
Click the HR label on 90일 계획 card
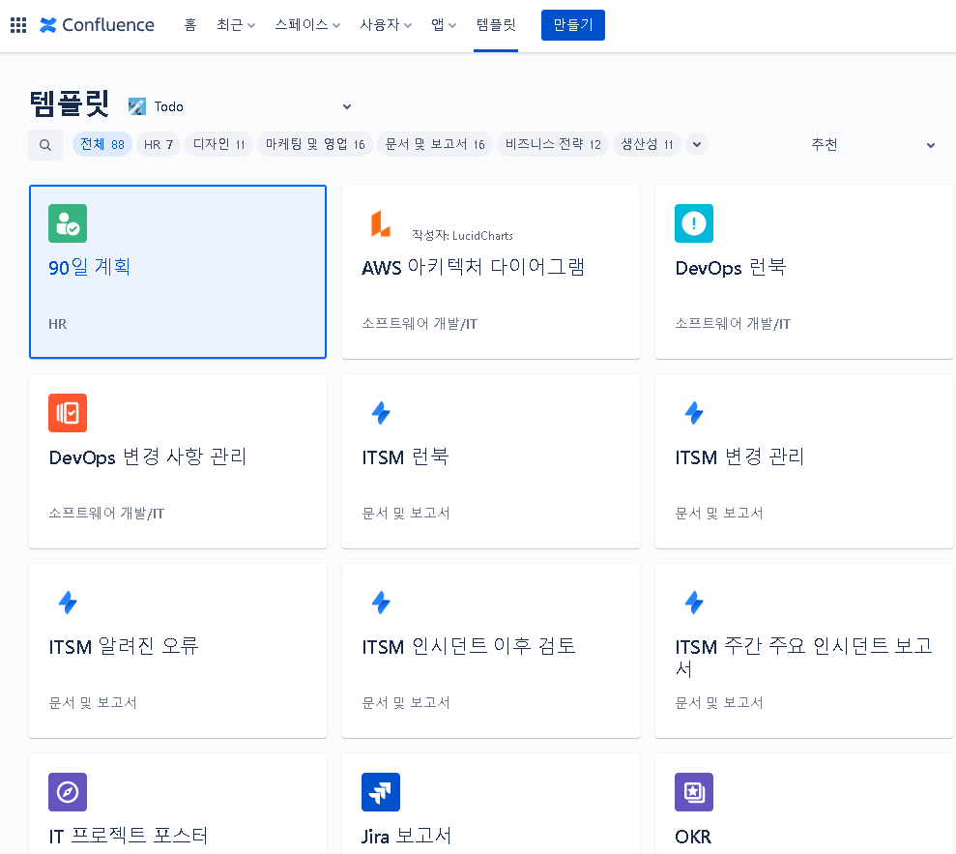click(58, 324)
